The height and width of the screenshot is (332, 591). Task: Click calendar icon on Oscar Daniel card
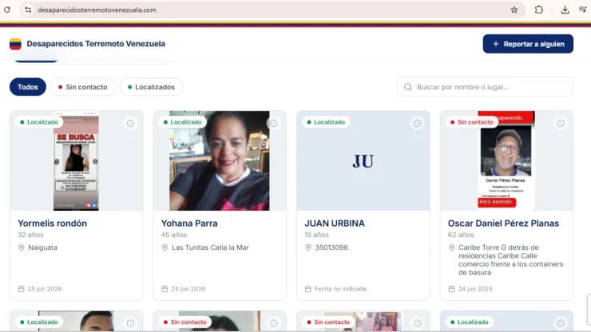coord(451,289)
